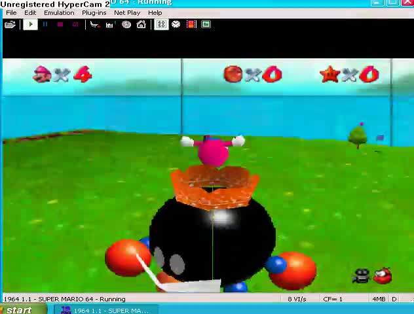The image size is (414, 314).
Task: Click status text '1964 1.1 - SUPER MARIO 64 - Running'
Action: point(65,299)
